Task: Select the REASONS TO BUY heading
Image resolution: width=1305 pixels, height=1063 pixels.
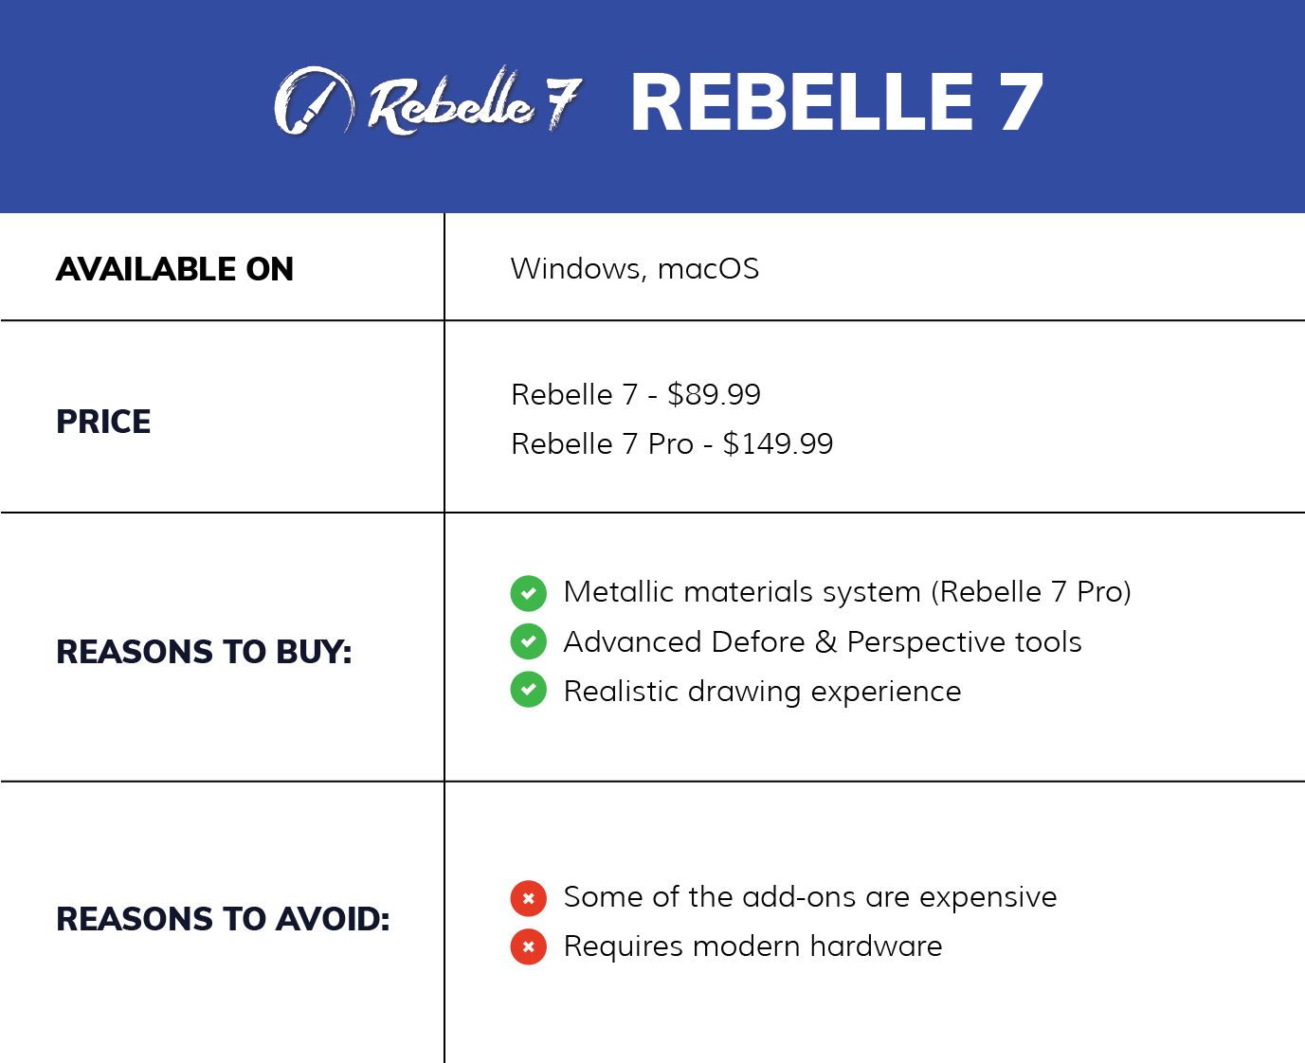Action: [204, 652]
